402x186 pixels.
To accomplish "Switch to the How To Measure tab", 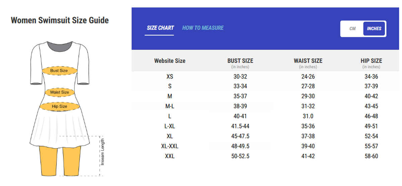I will [203, 28].
